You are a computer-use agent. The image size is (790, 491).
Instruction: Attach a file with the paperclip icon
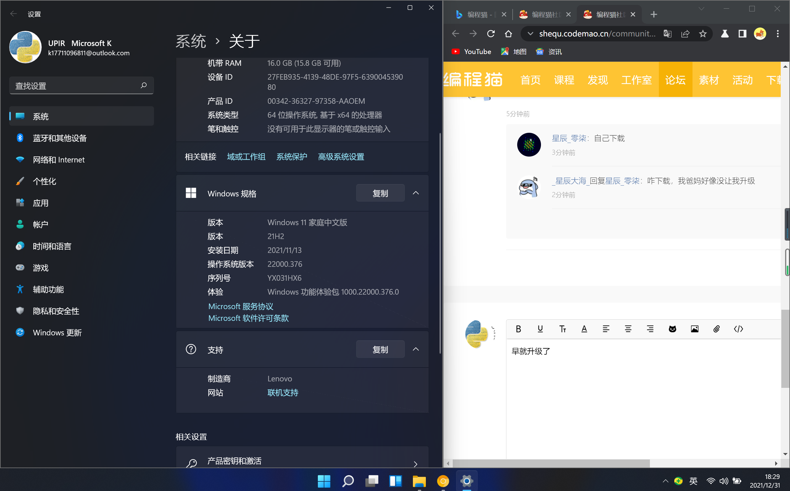[716, 329]
